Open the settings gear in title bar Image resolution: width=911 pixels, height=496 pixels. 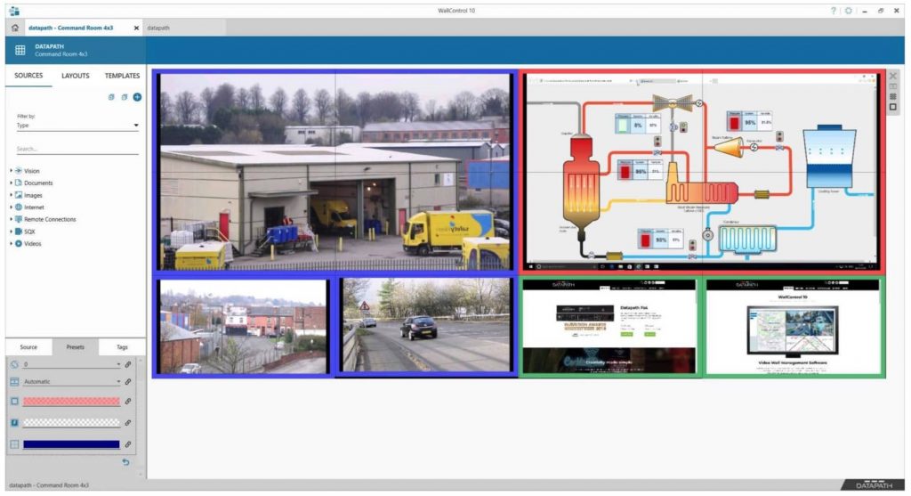tap(848, 11)
